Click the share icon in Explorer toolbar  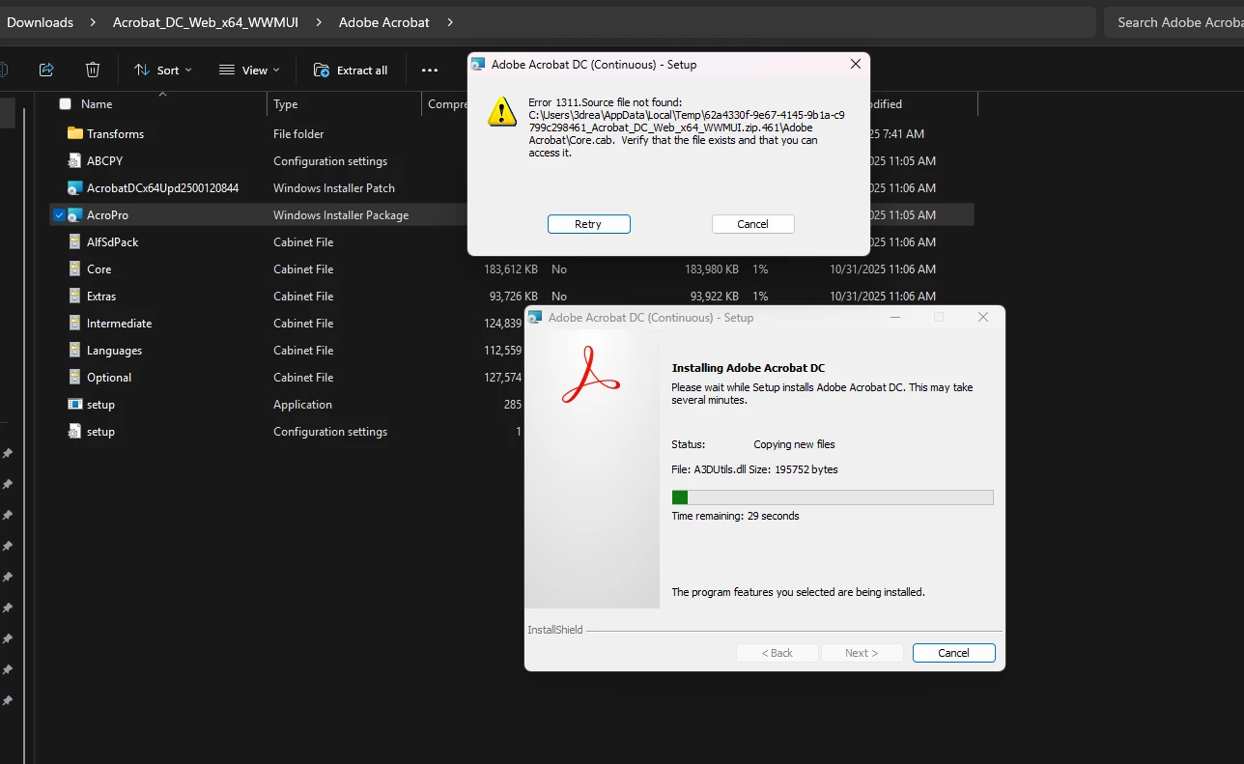46,70
